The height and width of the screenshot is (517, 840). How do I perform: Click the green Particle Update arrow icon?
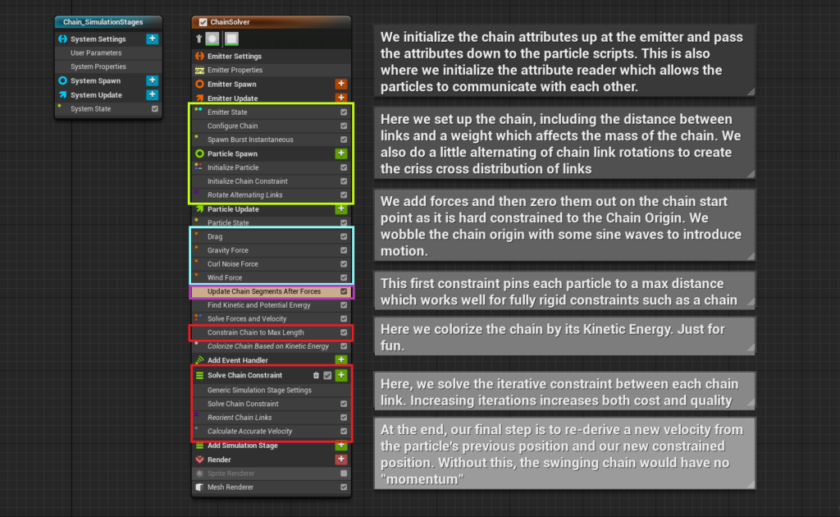[199, 209]
